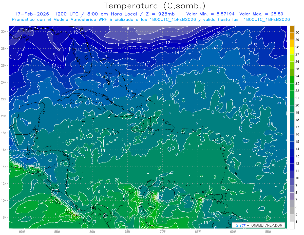This screenshot has height=235, width=304.
Task: Click the SisPI logo in the map corner
Action: point(241,225)
